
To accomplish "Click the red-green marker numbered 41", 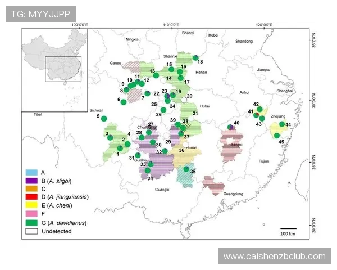I will tap(256, 115).
